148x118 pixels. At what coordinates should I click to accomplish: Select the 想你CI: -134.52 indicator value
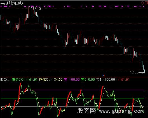[x=51, y=80]
